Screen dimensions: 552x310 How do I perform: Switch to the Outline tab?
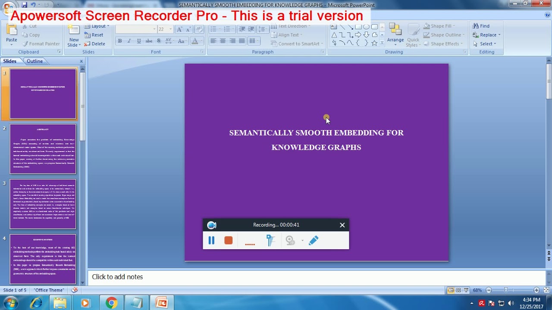pyautogui.click(x=34, y=61)
